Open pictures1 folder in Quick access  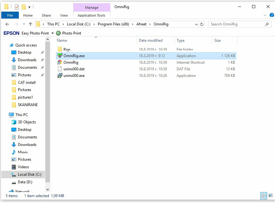click(25, 97)
